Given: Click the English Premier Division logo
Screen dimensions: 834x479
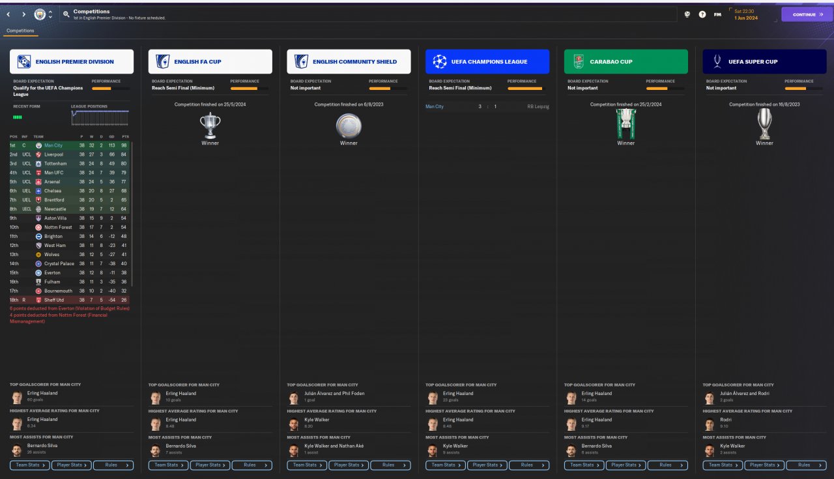Looking at the screenshot, I should coord(24,62).
